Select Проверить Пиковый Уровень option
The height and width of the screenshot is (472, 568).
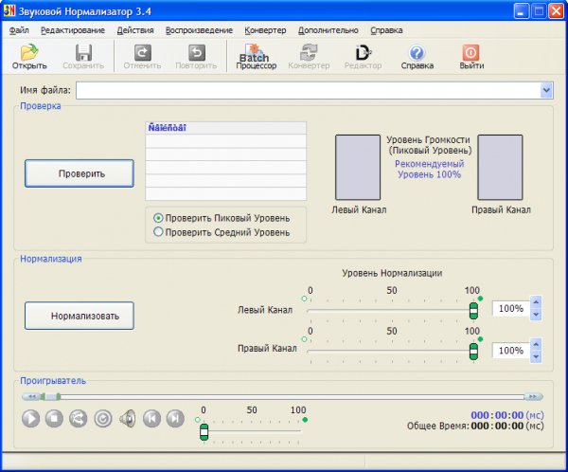coord(222,218)
